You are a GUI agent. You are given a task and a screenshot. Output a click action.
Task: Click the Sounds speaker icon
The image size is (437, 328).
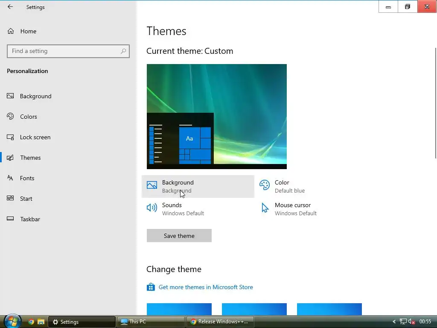[x=152, y=208]
